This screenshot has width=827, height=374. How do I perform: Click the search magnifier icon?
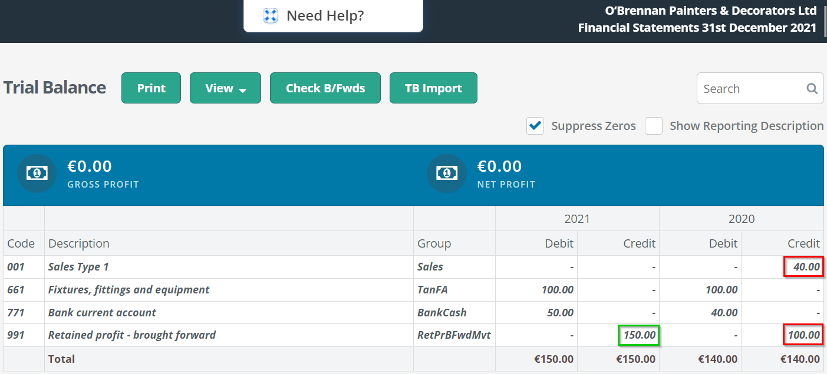(x=812, y=89)
